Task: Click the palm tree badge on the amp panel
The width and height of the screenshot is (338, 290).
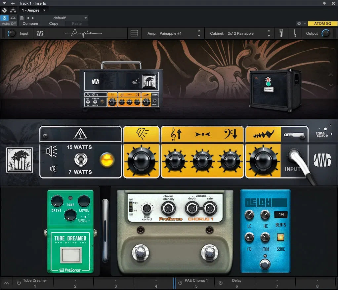Action: tap(19, 160)
